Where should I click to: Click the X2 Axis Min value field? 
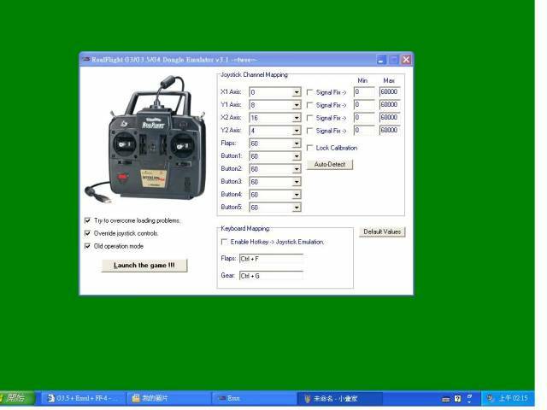pyautogui.click(x=364, y=118)
